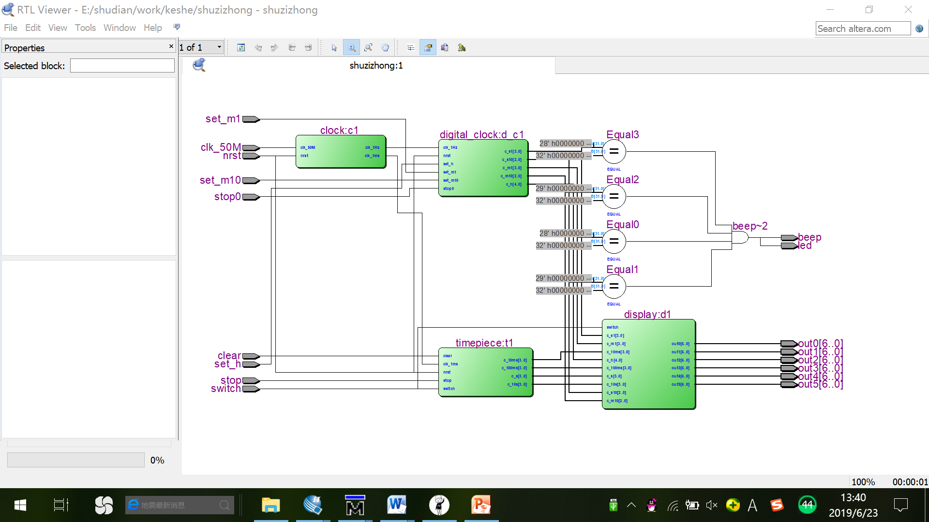
Task: Open the View menu
Action: click(58, 28)
